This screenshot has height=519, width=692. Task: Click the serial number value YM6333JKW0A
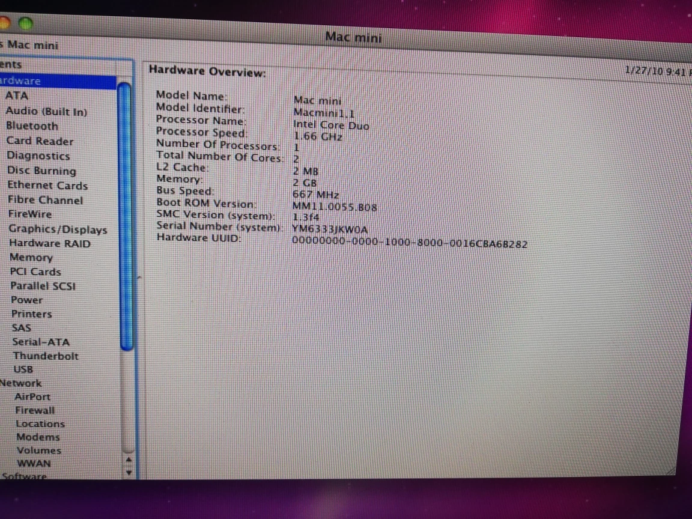coord(330,229)
